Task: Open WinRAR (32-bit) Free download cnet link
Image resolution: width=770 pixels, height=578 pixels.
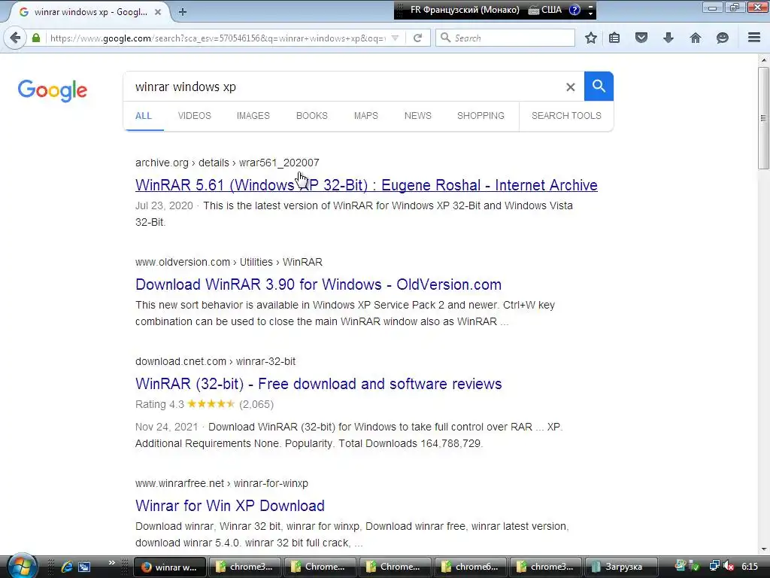Action: point(318,384)
